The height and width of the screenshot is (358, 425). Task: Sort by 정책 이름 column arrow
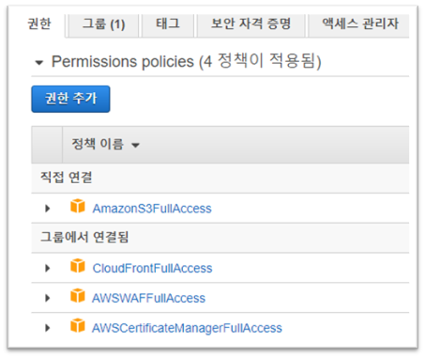135,145
